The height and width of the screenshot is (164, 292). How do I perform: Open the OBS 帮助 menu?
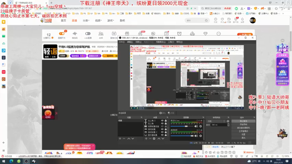pyautogui.click(x=179, y=42)
